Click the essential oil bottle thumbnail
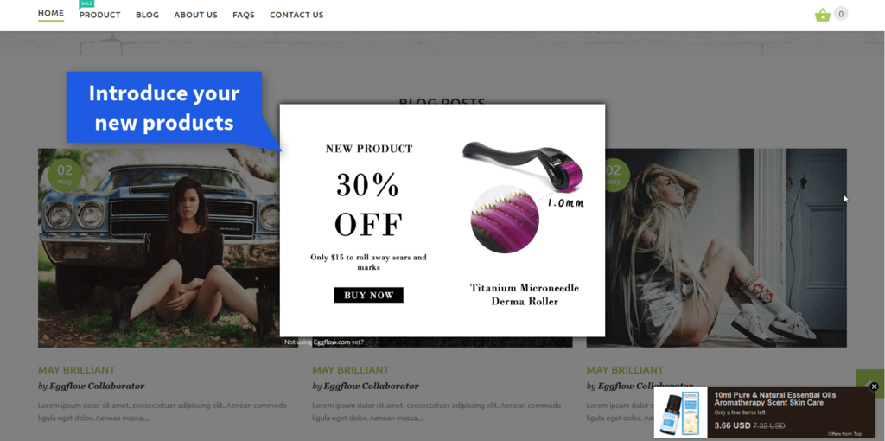 pyautogui.click(x=681, y=412)
